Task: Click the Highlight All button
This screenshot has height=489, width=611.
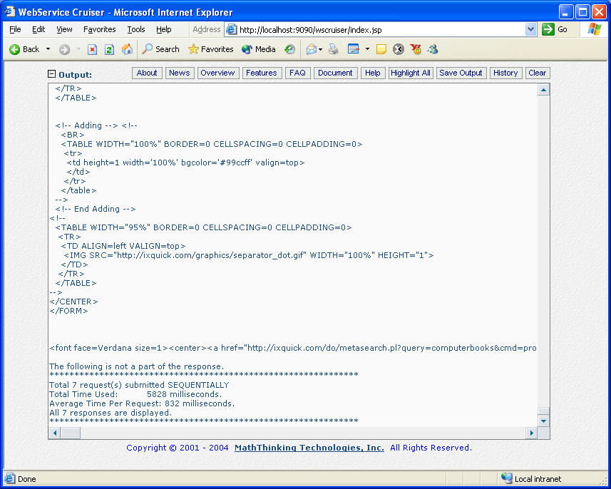Action: [411, 73]
